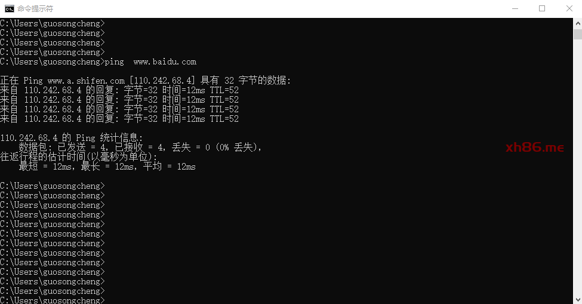This screenshot has width=582, height=304.
Task: Click the Command Prompt icon in title bar
Action: click(10, 8)
